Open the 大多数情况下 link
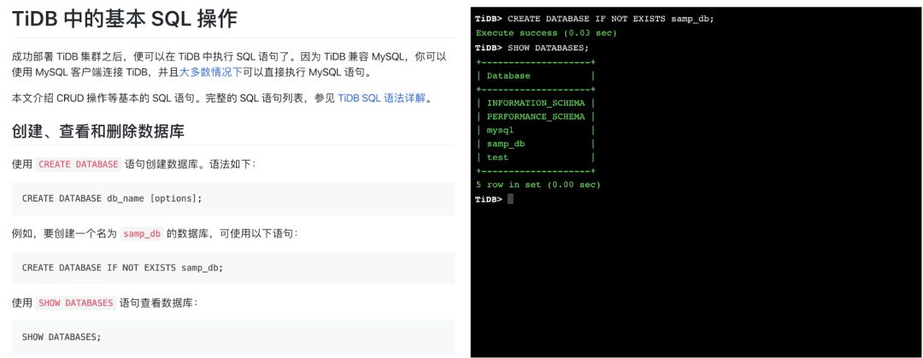 pyautogui.click(x=211, y=73)
